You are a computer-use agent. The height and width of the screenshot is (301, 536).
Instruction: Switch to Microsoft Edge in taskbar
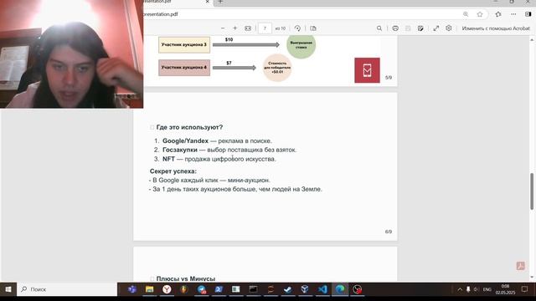click(x=340, y=289)
